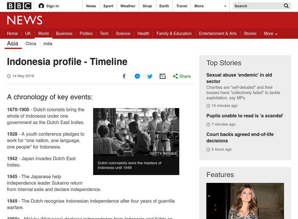298x219 pixels.
Task: Go to the Health section
Action: click(x=143, y=34)
